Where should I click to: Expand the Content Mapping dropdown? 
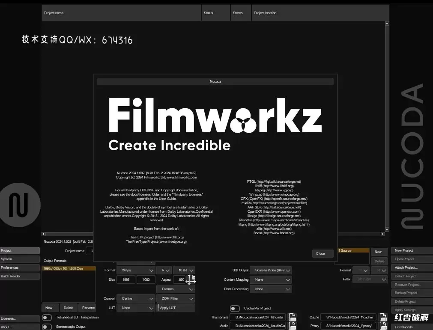tap(271, 279)
